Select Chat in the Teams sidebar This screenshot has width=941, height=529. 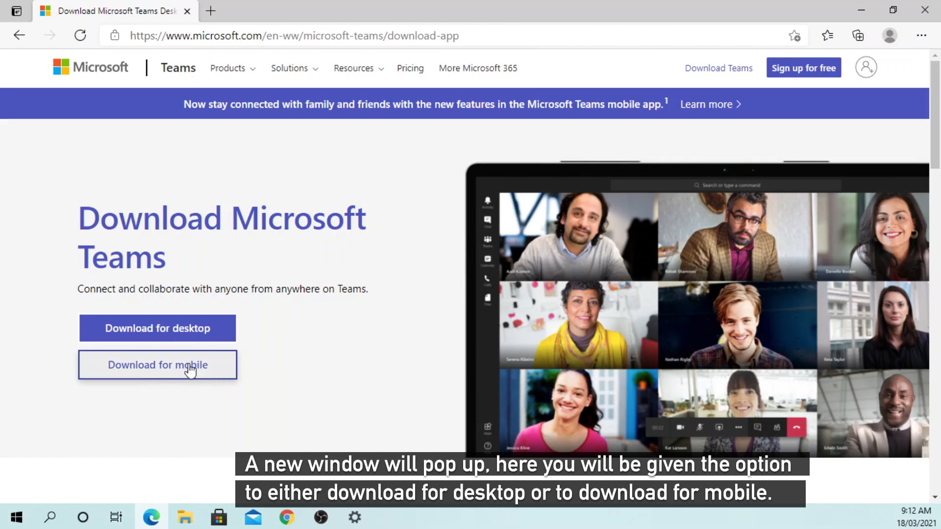point(487,218)
